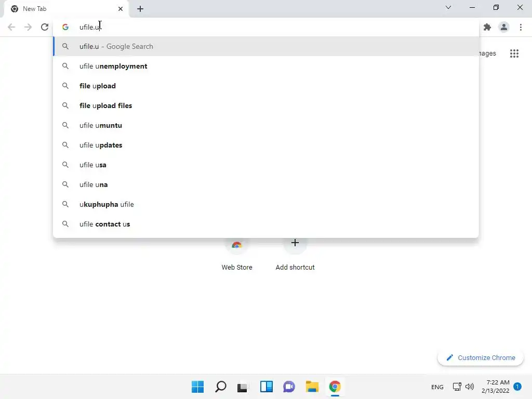This screenshot has width=532, height=399.
Task: Click the ENG language indicator
Action: coord(437,387)
